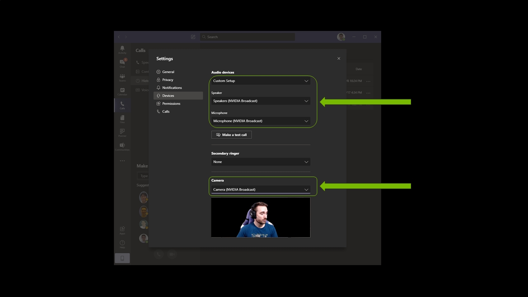Open the Teams icon in sidebar

(122, 77)
